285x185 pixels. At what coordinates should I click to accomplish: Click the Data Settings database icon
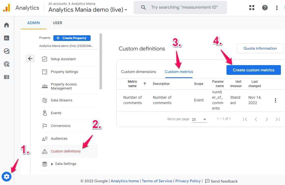[x=45, y=164]
